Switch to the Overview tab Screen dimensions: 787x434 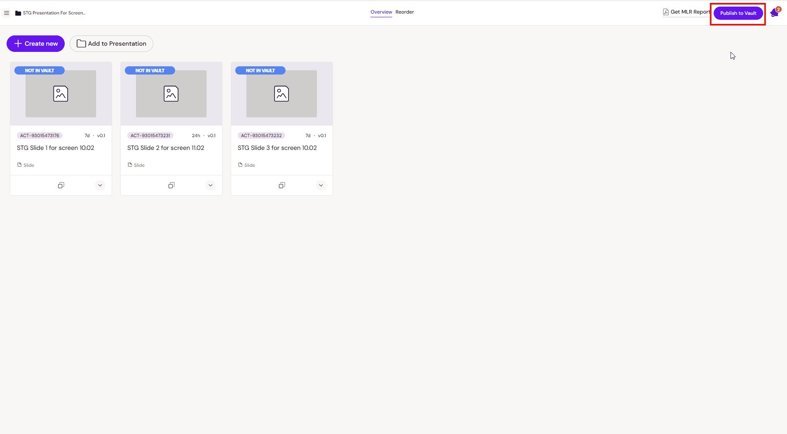click(381, 12)
